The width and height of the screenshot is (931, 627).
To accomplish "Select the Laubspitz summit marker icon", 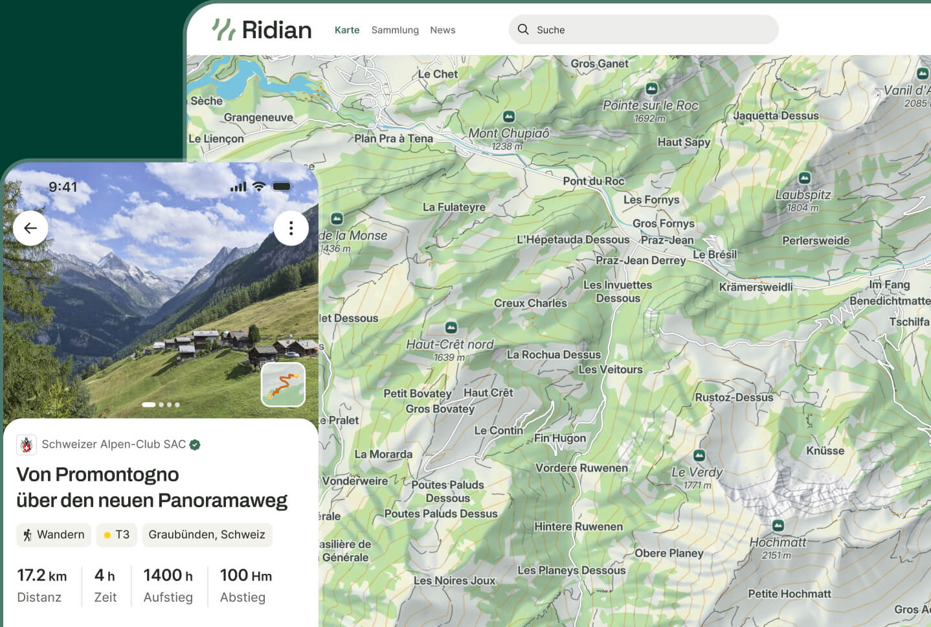I will (804, 177).
